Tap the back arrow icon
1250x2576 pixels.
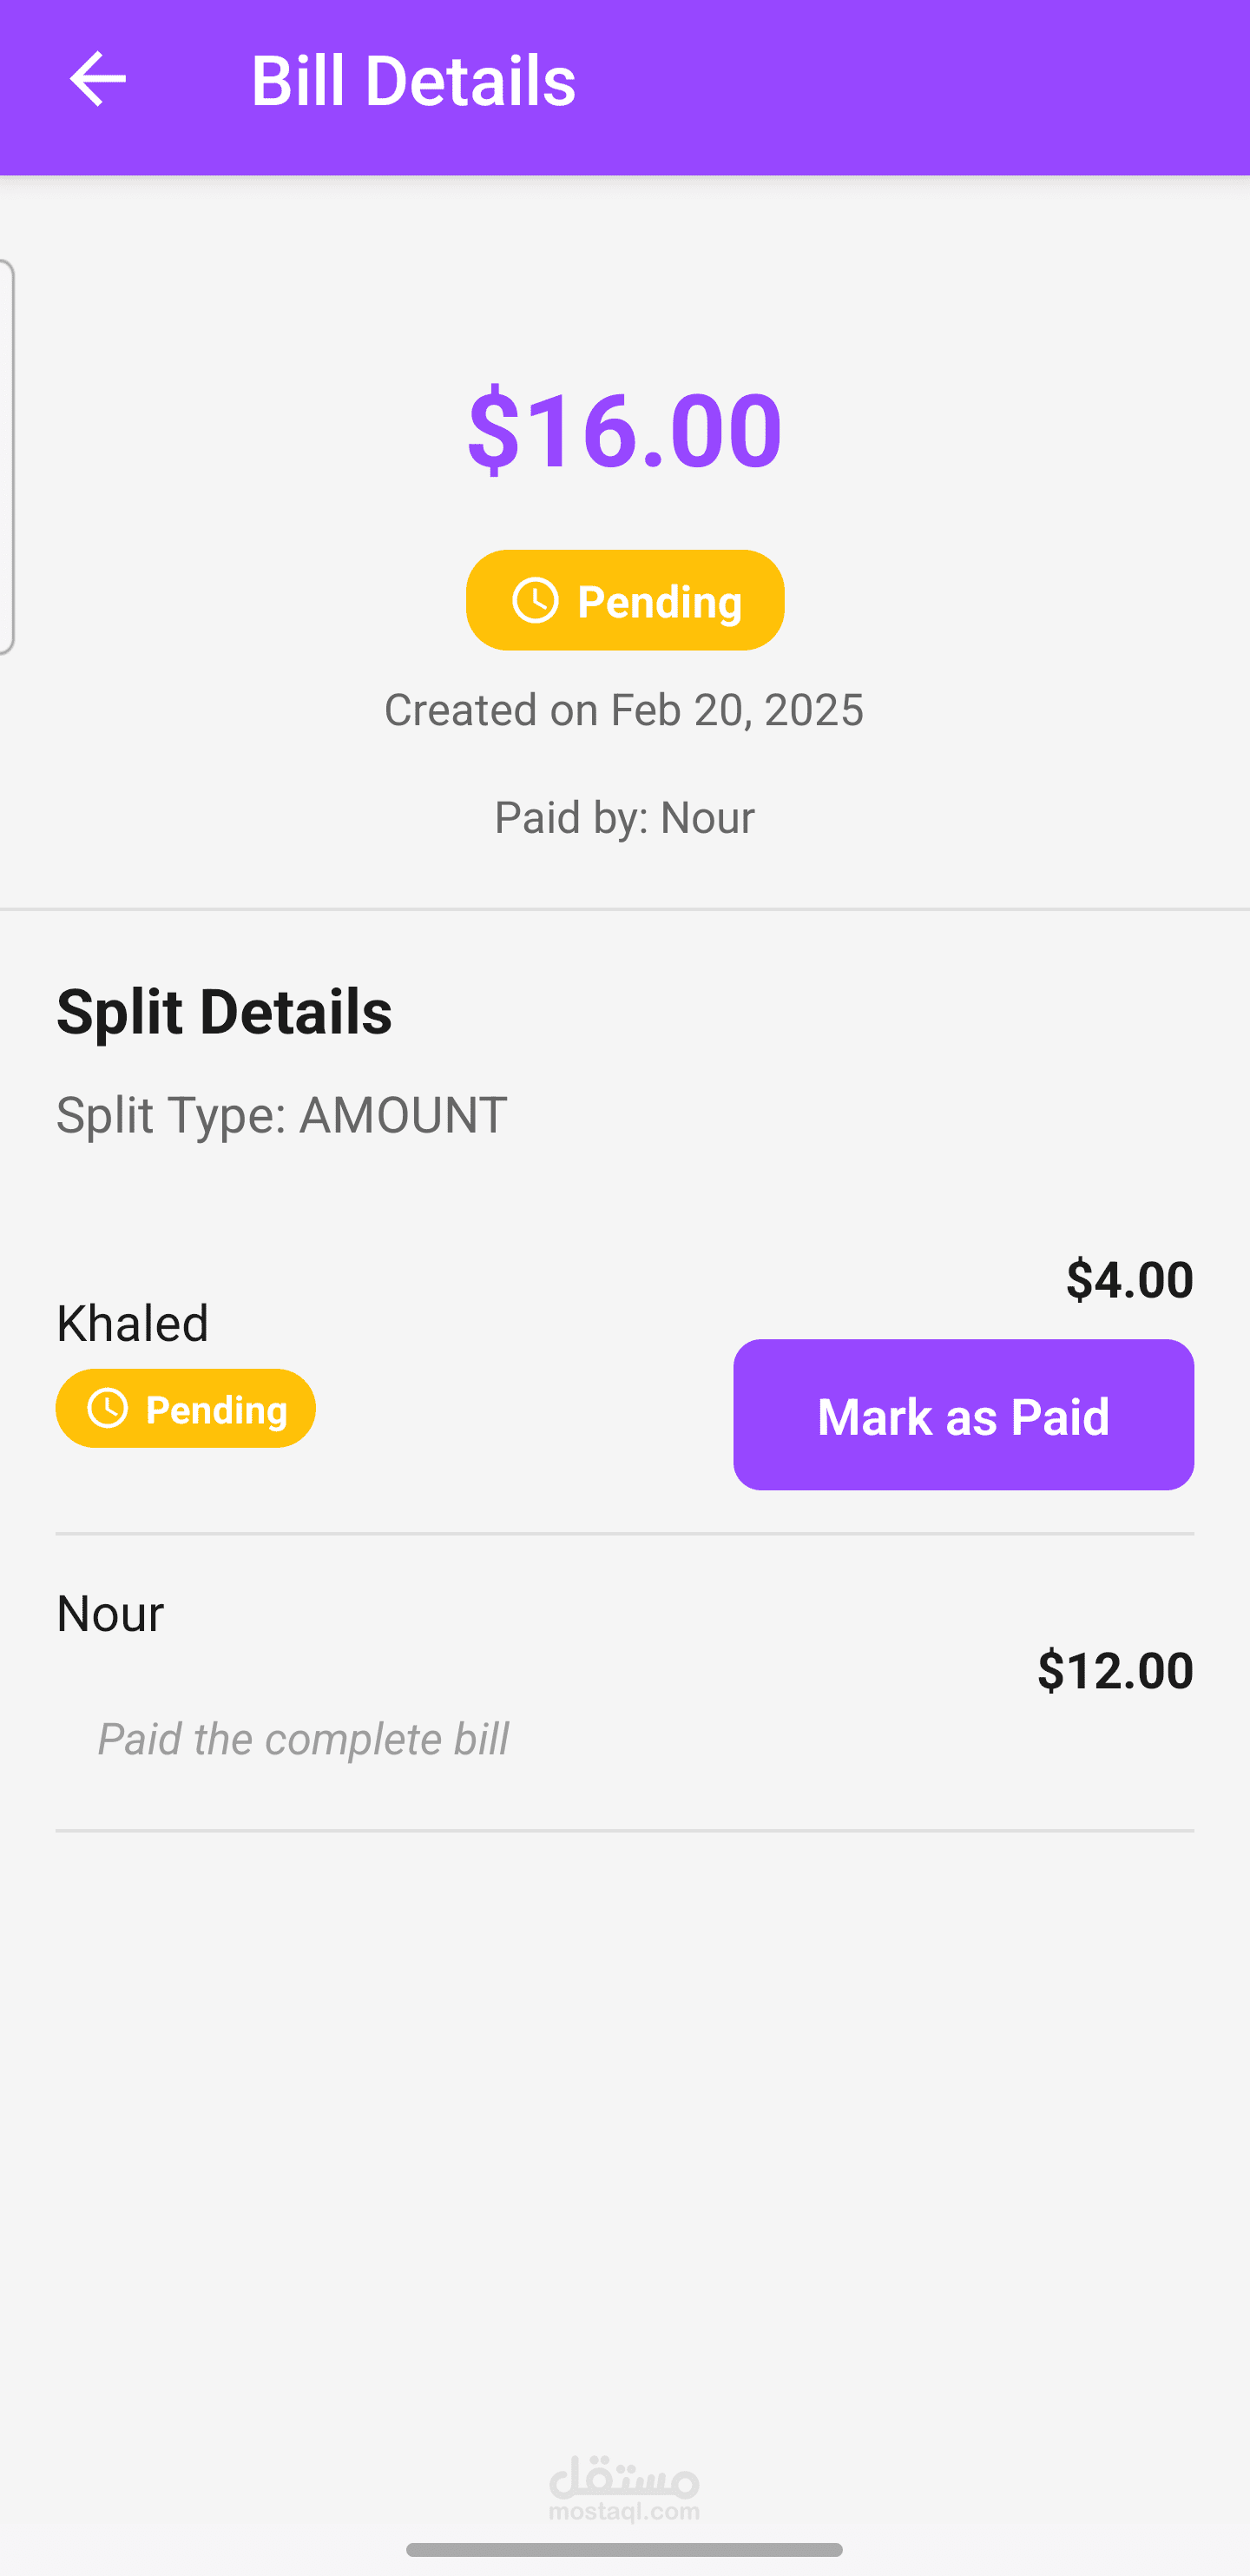point(97,79)
